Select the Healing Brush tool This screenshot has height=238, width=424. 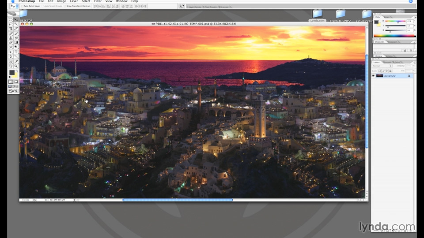coord(11,33)
